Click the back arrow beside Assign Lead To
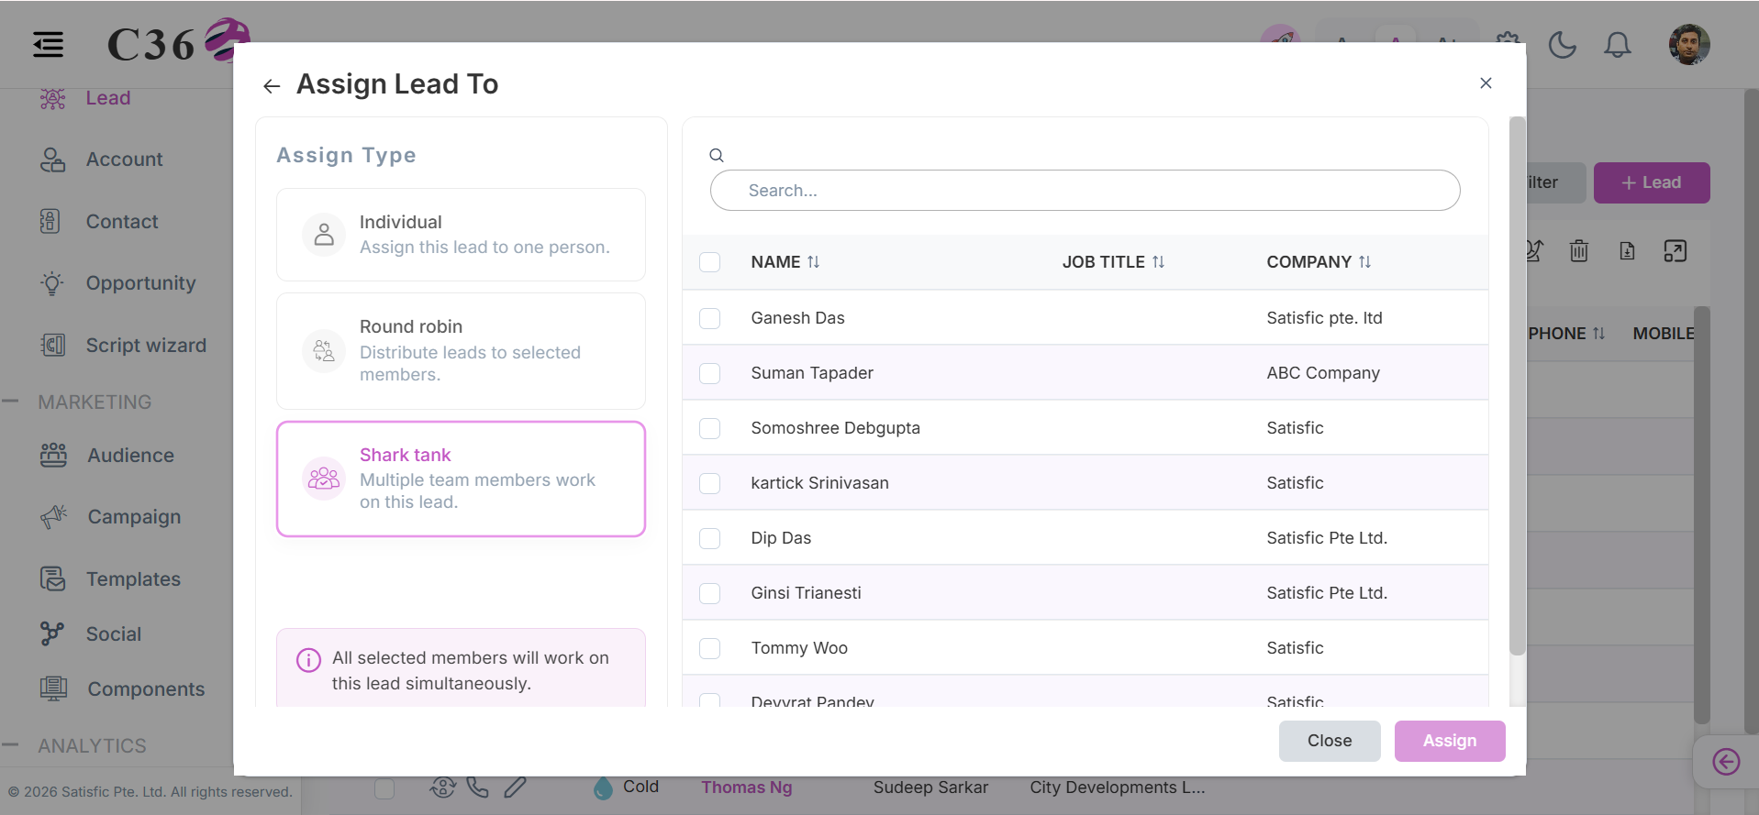This screenshot has width=1759, height=815. [271, 86]
